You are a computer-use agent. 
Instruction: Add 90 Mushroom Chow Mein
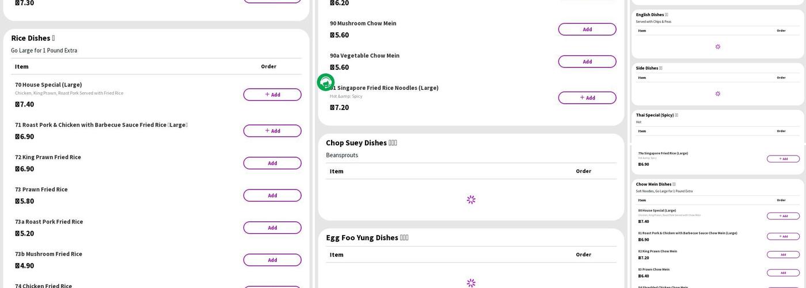click(587, 29)
